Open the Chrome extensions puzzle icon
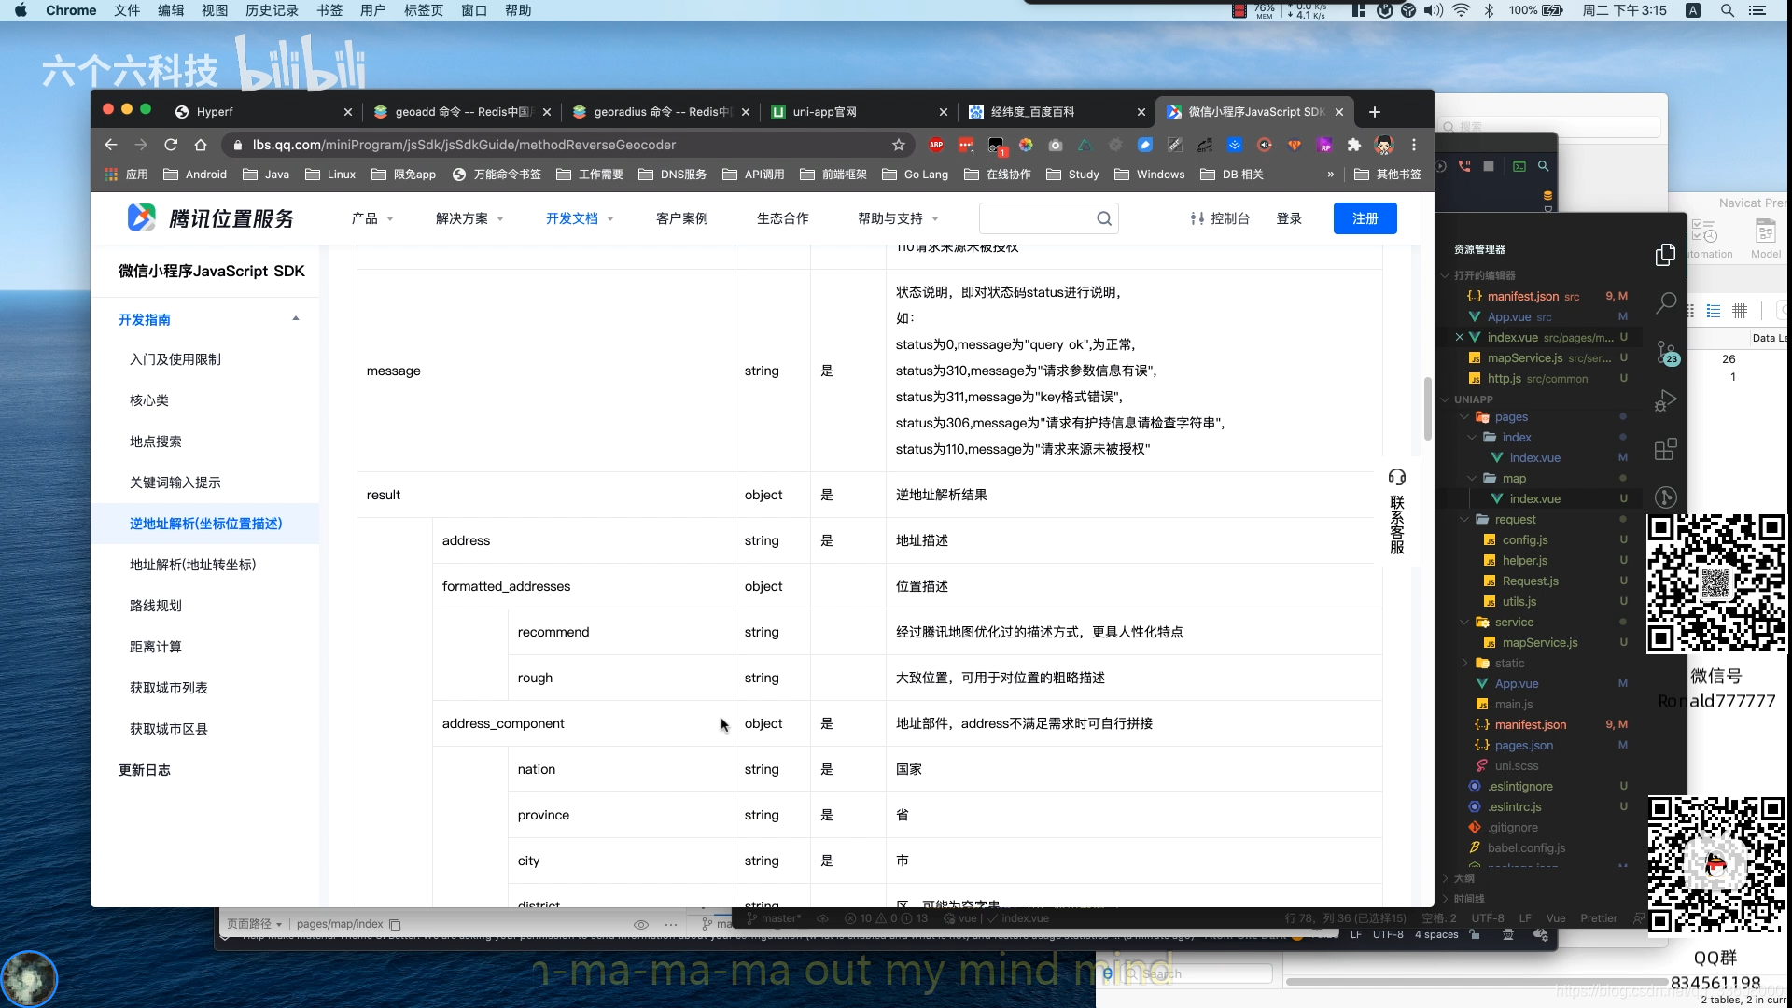1792x1008 pixels. click(x=1355, y=146)
